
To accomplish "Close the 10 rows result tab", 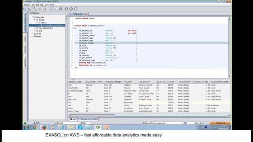I will [96, 119].
